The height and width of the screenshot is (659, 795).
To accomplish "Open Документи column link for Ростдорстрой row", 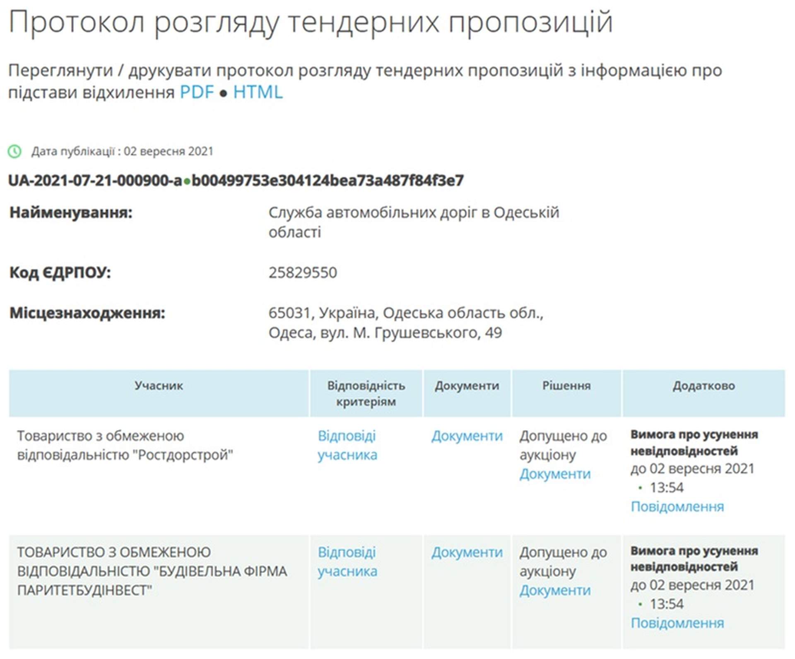I will (x=467, y=436).
